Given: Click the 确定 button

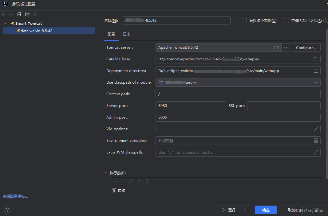Looking at the screenshot, I should (x=266, y=210).
